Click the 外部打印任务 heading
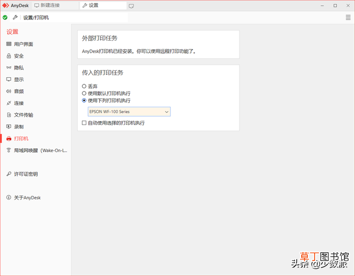The width and height of the screenshot is (355, 276). [x=100, y=38]
